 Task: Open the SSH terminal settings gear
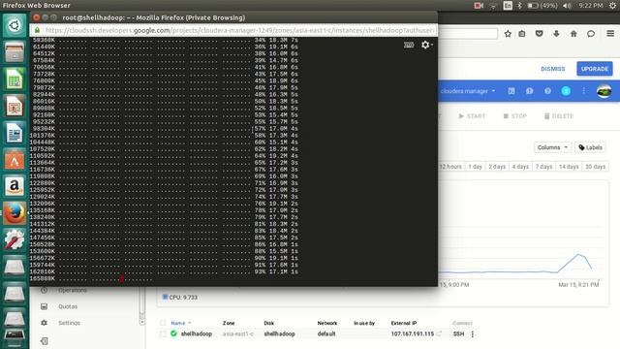tap(426, 45)
